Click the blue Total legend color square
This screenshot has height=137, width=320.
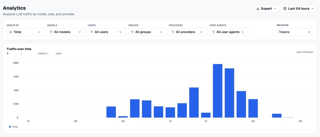(x=10, y=127)
